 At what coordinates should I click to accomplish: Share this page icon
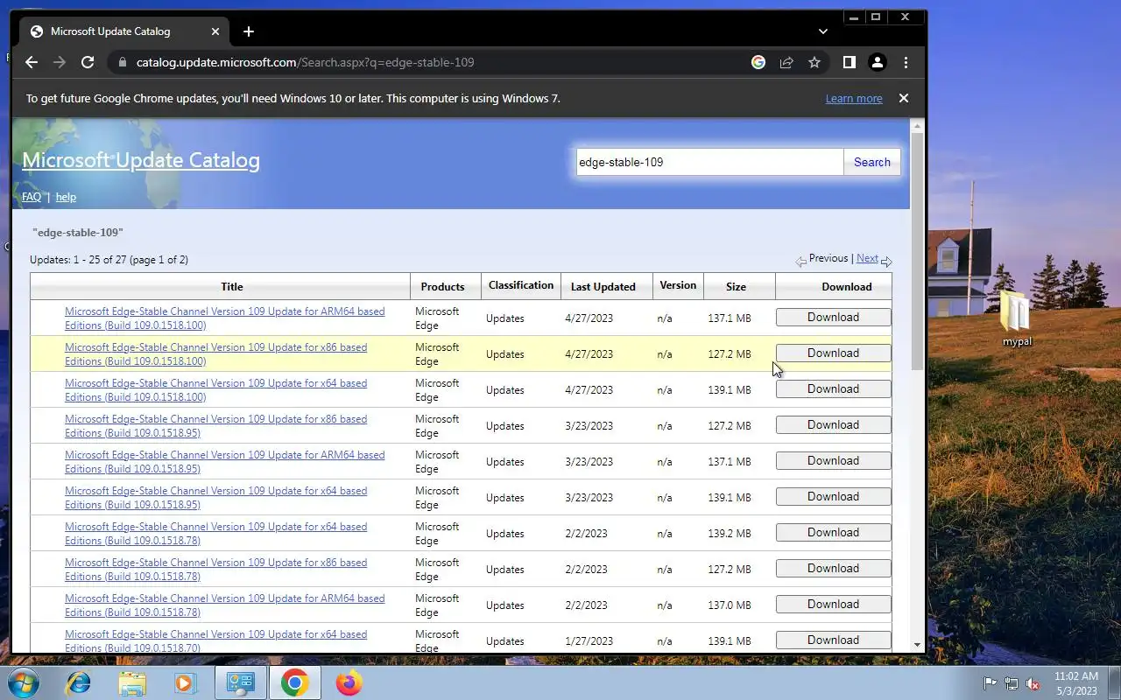tap(786, 62)
